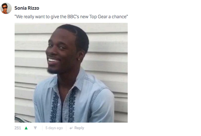The height and width of the screenshot is (136, 201).
Task: Open Sonia Rizzo's profile avatar
Action: (6, 8)
